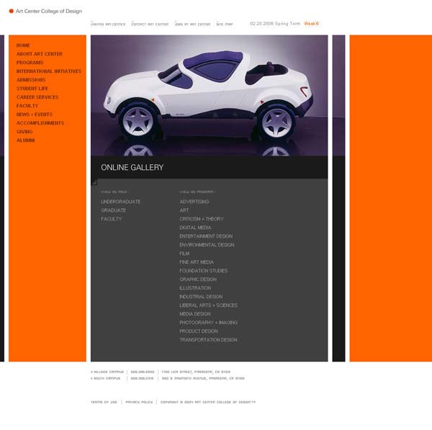This screenshot has width=432, height=430.
Task: Open About Art Center in the sidebar
Action: tap(40, 54)
